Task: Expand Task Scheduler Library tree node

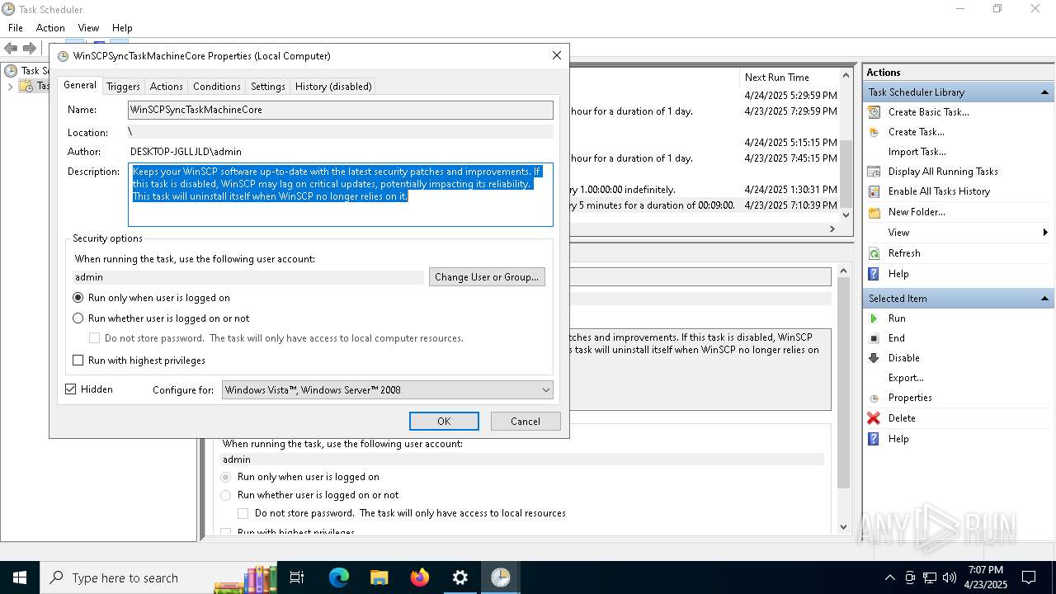Action: 10,87
